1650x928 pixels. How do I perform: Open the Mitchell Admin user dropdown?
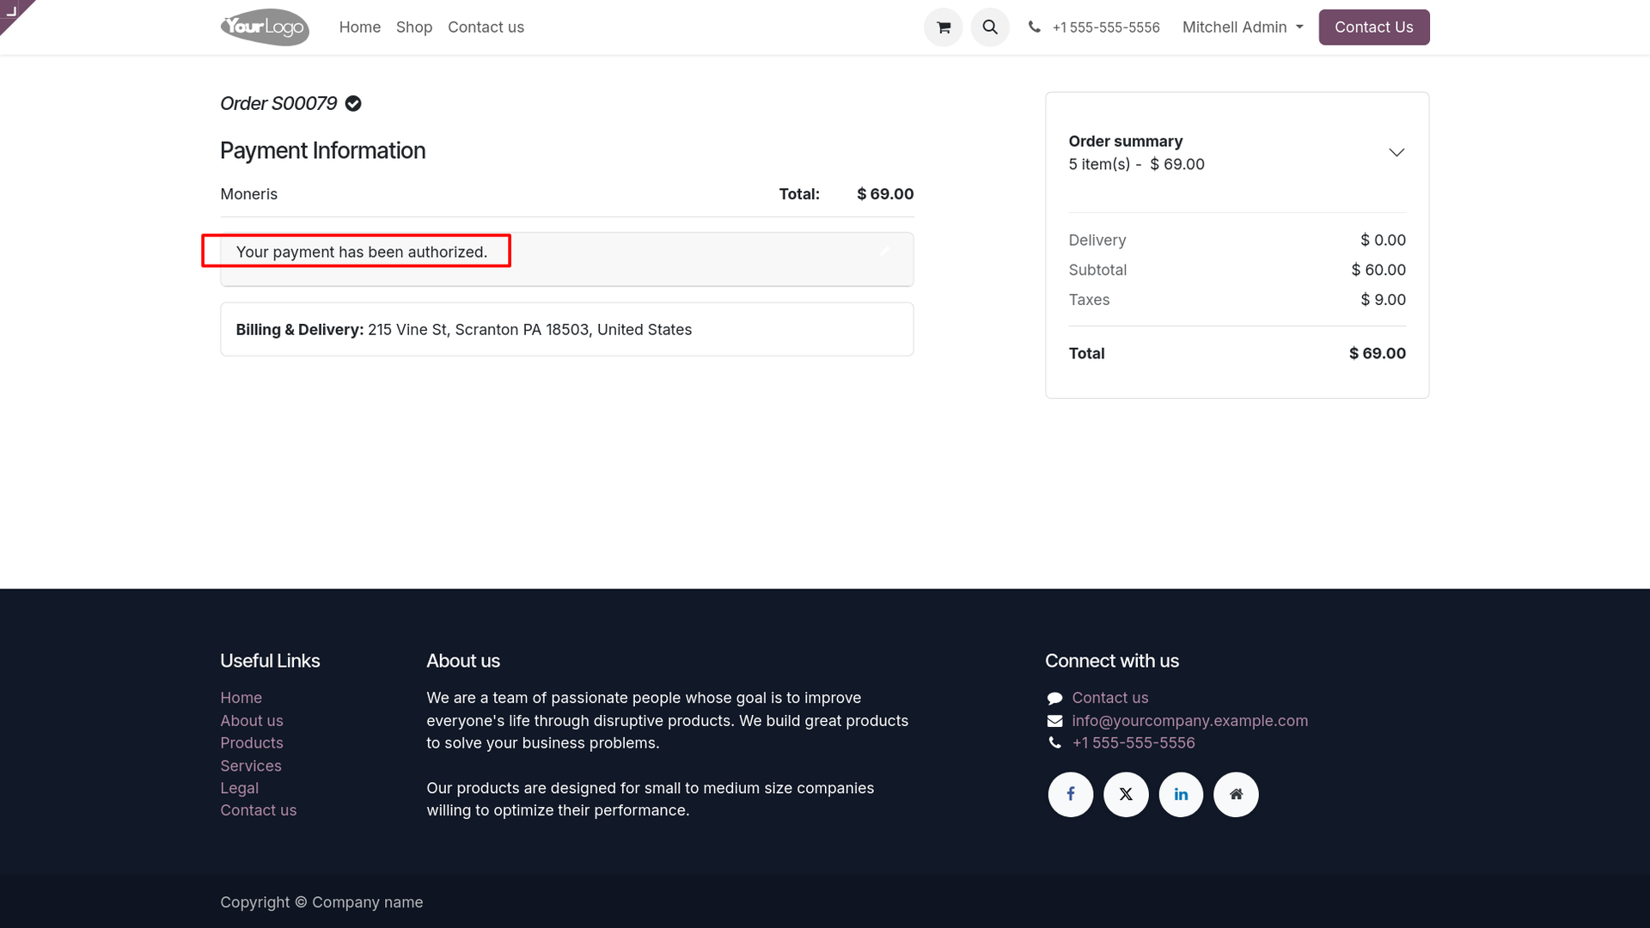click(1243, 27)
